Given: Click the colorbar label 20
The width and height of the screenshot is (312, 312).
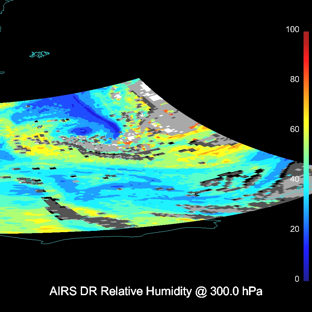Looking at the screenshot, I should point(295,229).
